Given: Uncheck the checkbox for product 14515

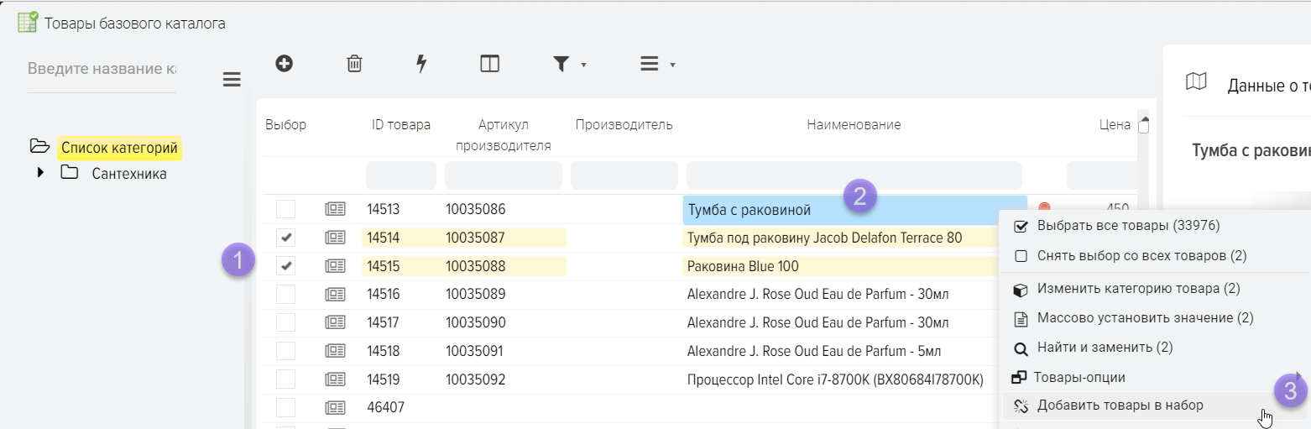Looking at the screenshot, I should point(286,266).
